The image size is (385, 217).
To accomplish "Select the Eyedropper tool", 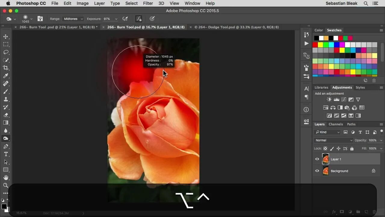I will pos(6,76).
